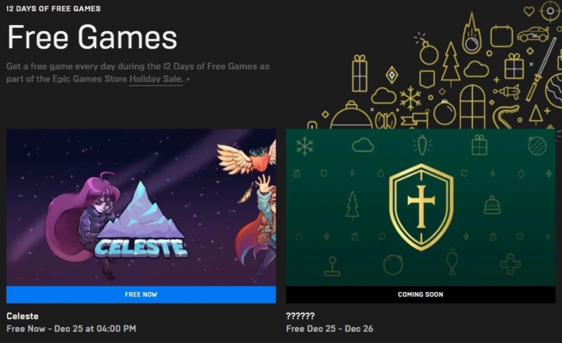The width and height of the screenshot is (562, 343).
Task: Open the Celeste game artwork thumbnail
Action: coord(141,208)
